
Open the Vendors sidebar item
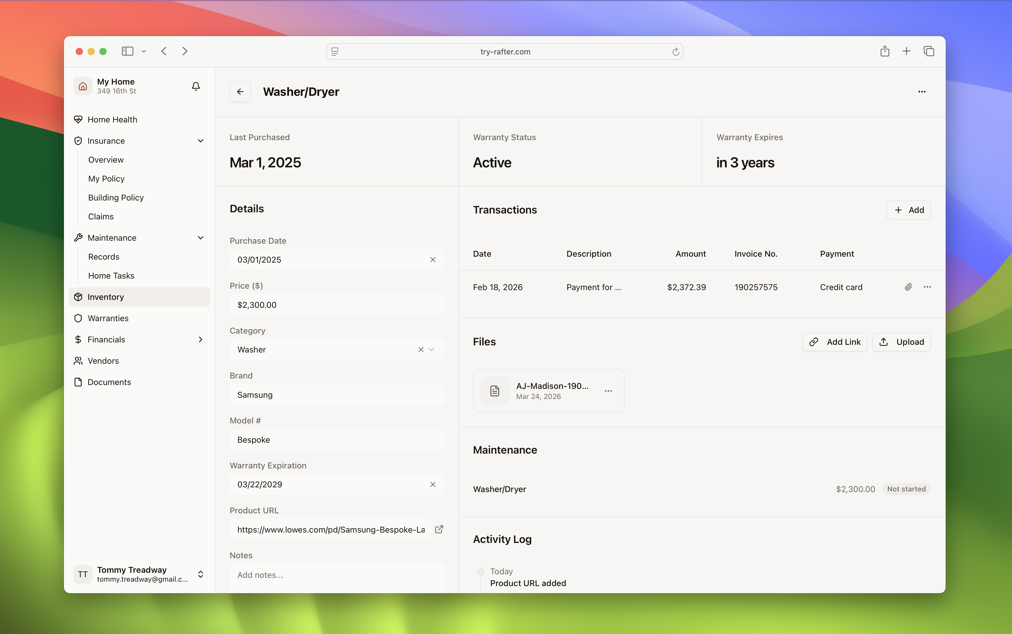[x=103, y=360]
